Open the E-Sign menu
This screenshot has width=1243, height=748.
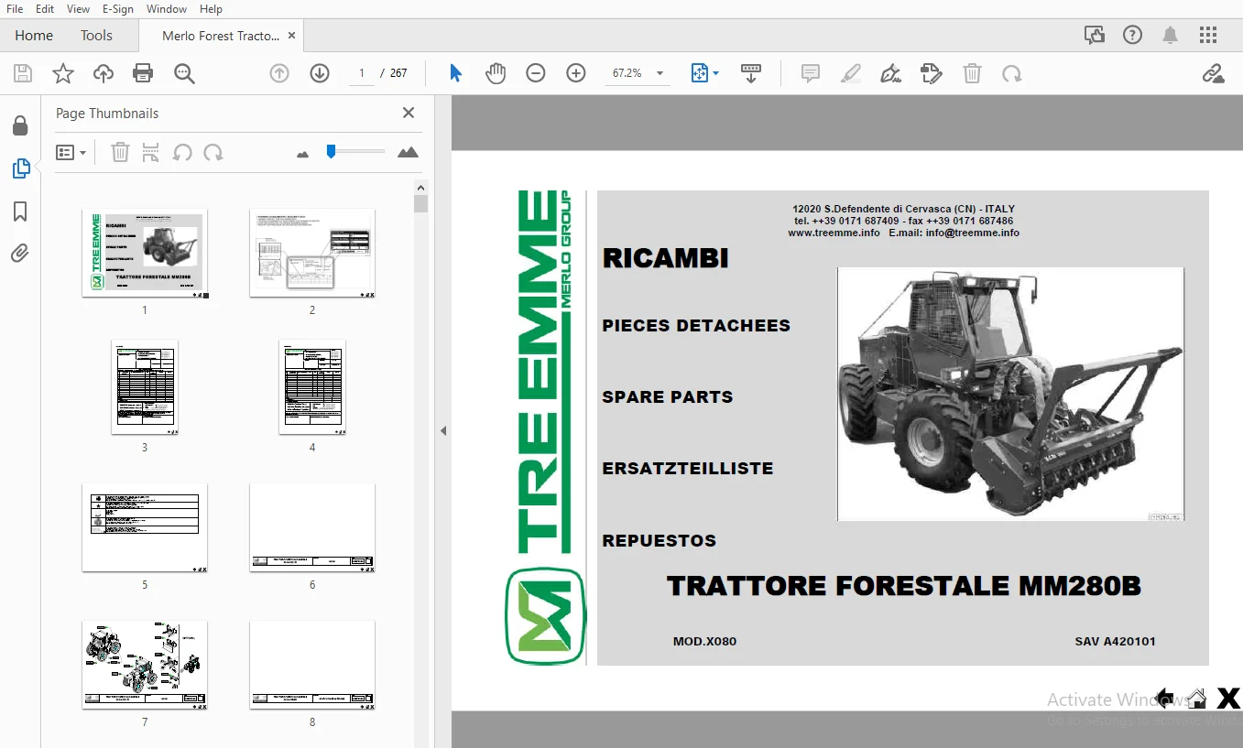tap(117, 9)
